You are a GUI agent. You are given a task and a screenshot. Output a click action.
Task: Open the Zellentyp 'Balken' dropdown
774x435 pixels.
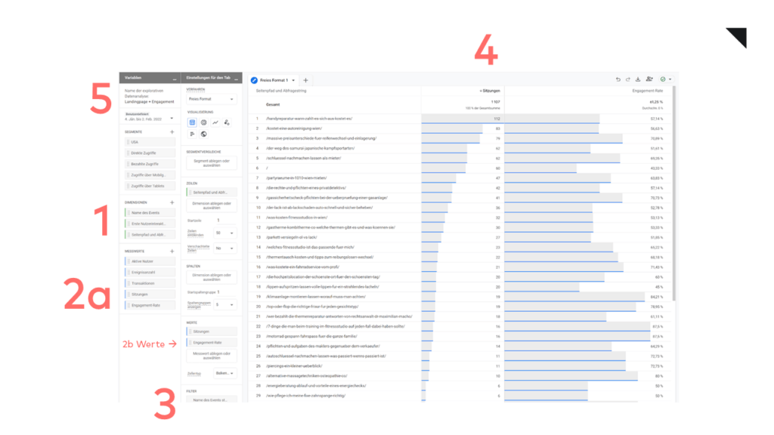pyautogui.click(x=225, y=373)
